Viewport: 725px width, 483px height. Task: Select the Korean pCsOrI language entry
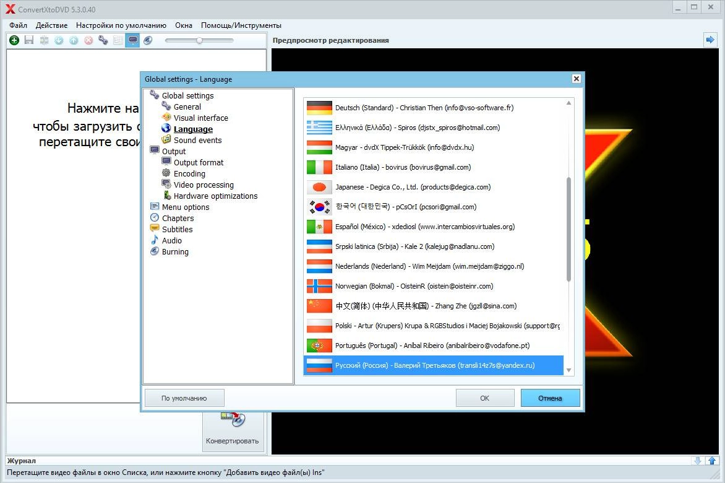[434, 207]
